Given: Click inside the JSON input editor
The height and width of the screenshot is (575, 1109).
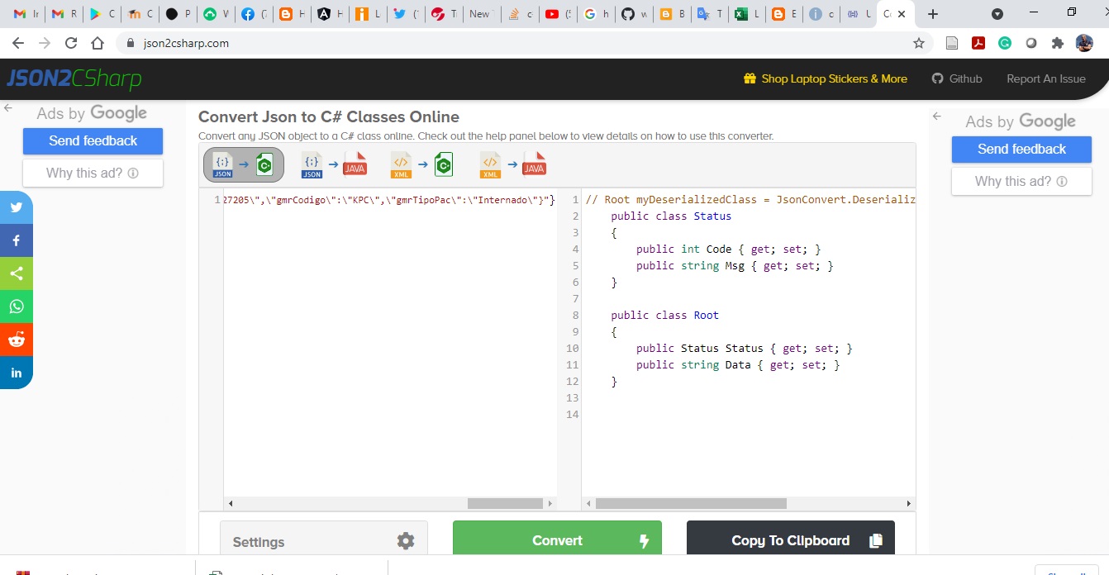Looking at the screenshot, I should click(x=388, y=330).
